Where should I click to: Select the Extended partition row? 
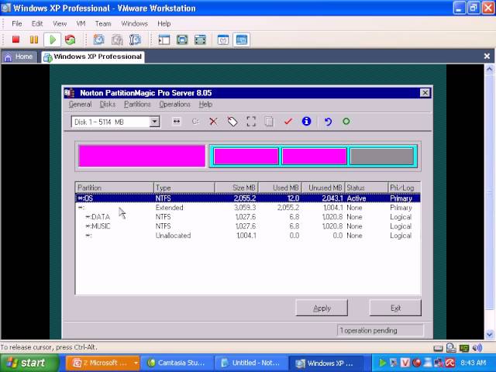tap(248, 208)
